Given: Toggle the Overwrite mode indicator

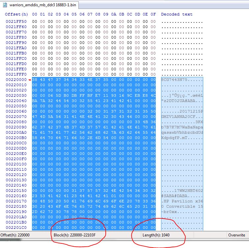Looking at the screenshot, I should click(236, 235).
